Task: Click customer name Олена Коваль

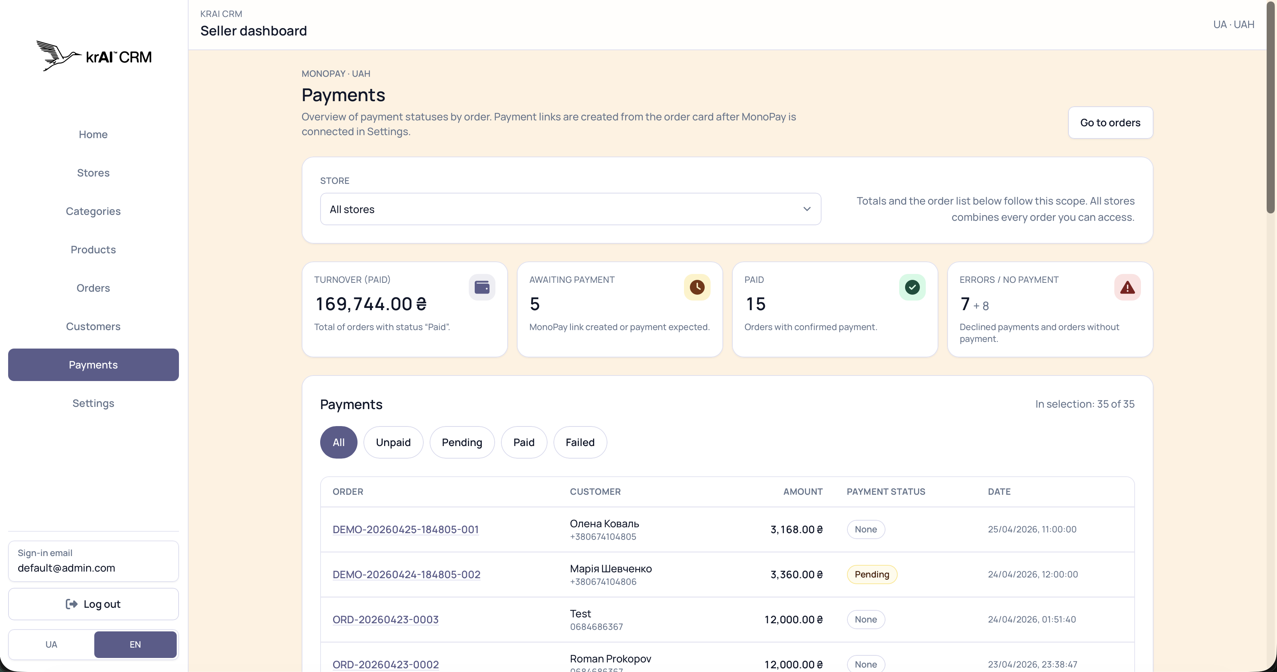Action: pos(604,524)
